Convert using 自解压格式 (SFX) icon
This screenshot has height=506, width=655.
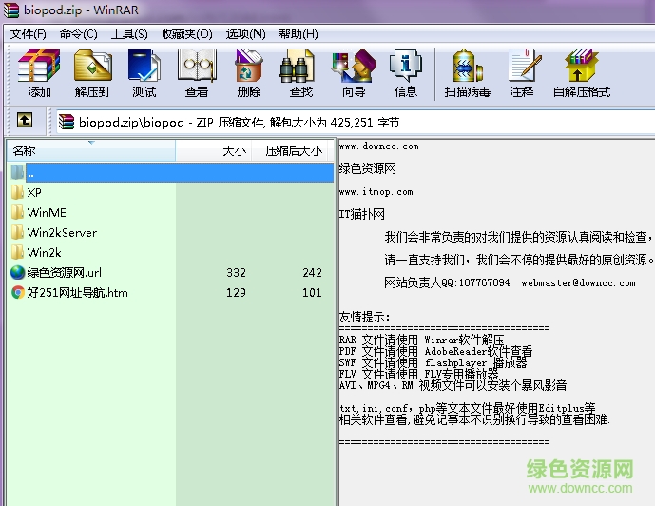click(581, 66)
